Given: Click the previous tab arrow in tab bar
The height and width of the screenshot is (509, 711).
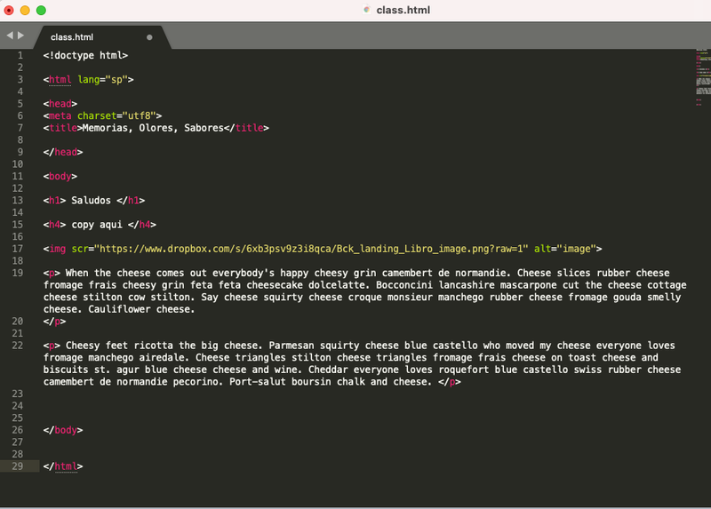Looking at the screenshot, I should point(9,36).
